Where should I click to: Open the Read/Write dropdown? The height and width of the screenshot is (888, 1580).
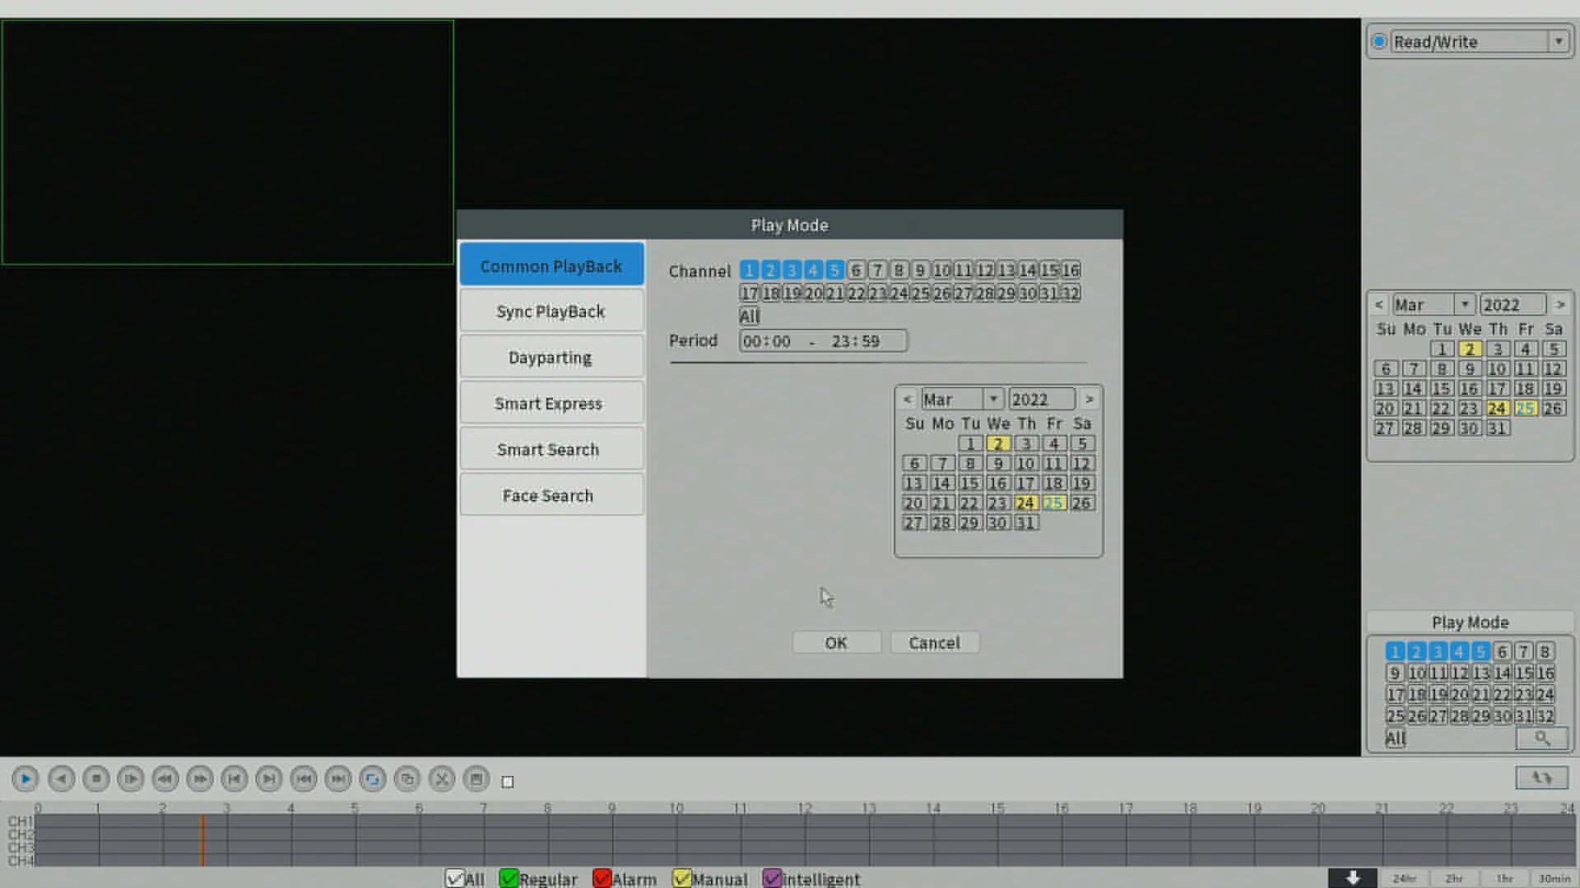tap(1559, 41)
